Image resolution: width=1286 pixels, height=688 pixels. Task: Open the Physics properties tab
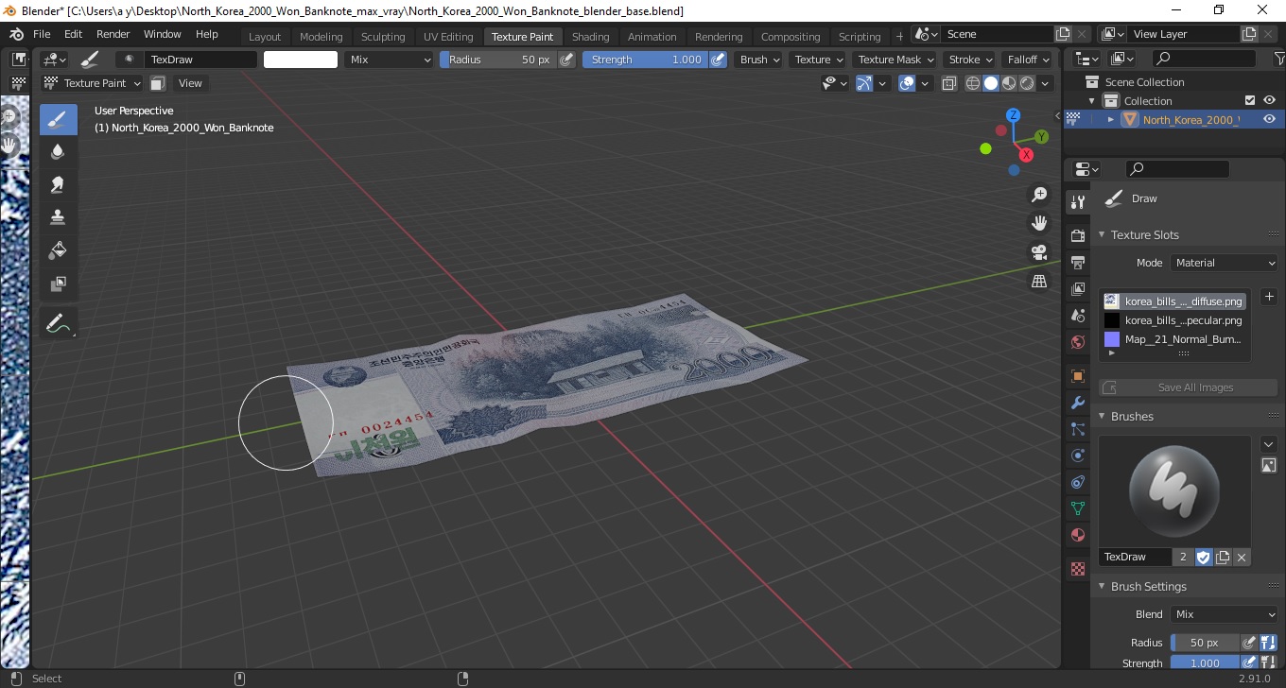[x=1077, y=456]
